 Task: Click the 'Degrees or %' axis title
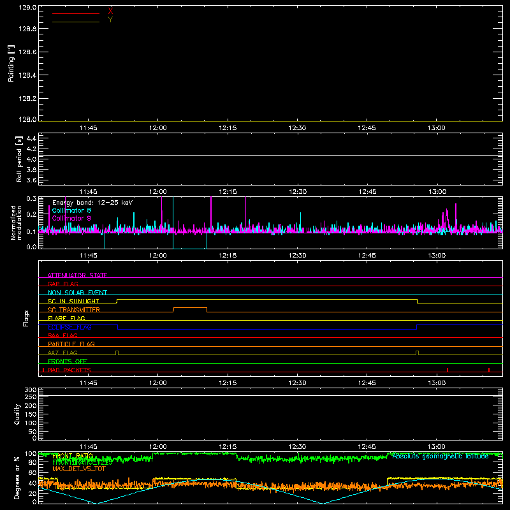[17, 477]
